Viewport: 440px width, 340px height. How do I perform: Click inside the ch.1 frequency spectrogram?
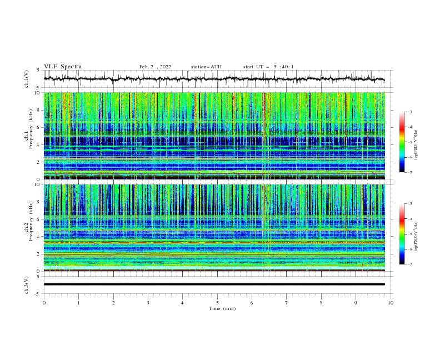214,136
